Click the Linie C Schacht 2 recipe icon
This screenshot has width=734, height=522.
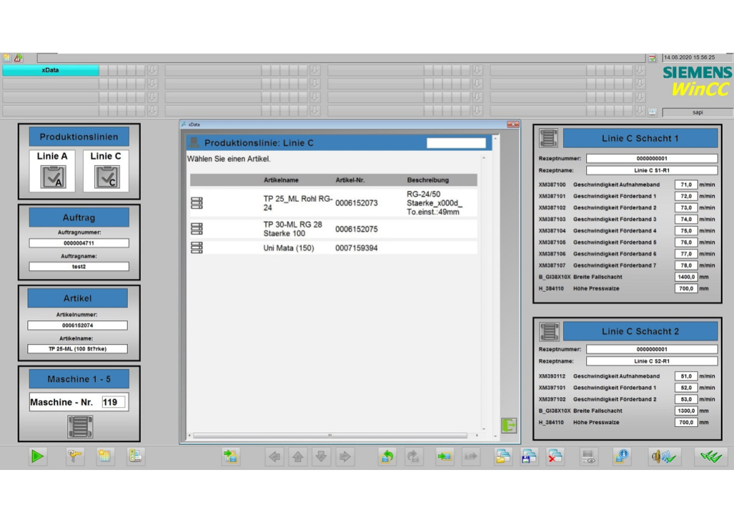coord(549,331)
